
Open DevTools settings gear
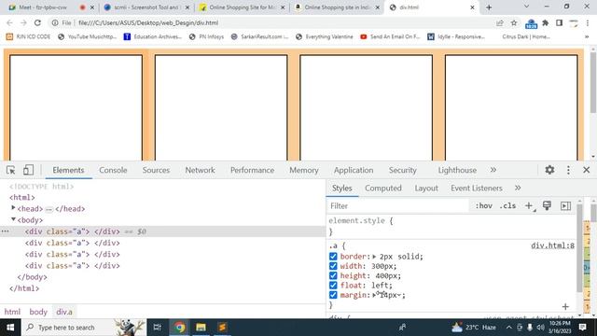[x=549, y=170]
